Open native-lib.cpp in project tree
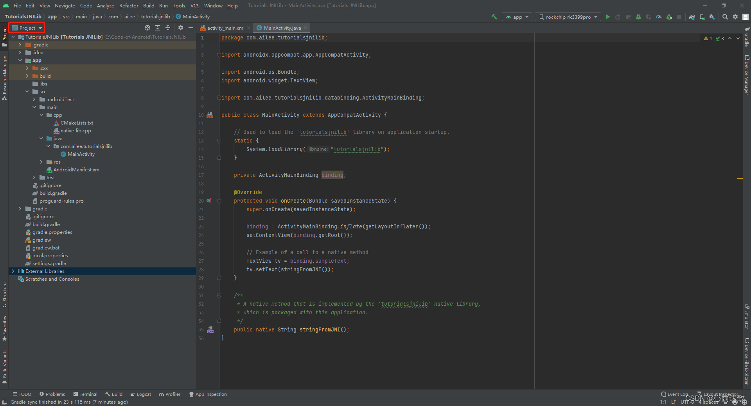 [x=75, y=131]
